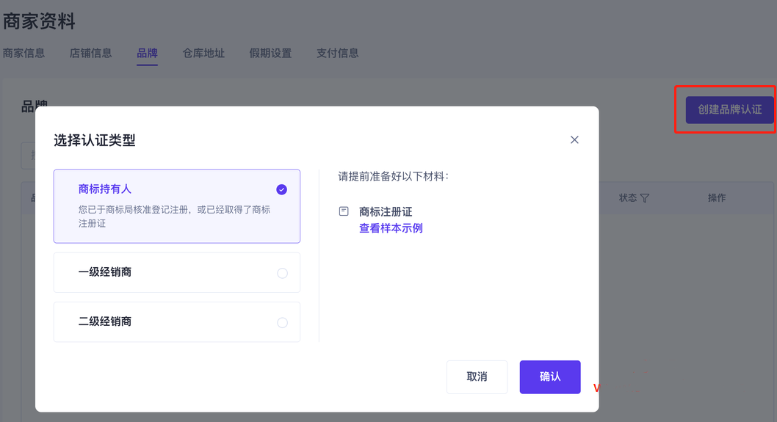Close the 选择认证类型 dialog with the X
The width and height of the screenshot is (777, 422).
pos(574,139)
